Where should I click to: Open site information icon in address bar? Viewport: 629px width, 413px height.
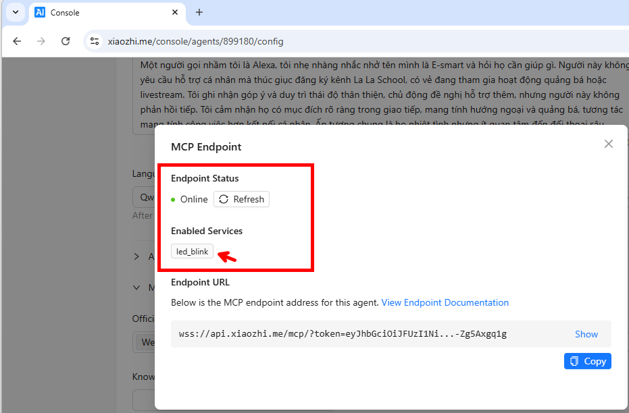(95, 41)
